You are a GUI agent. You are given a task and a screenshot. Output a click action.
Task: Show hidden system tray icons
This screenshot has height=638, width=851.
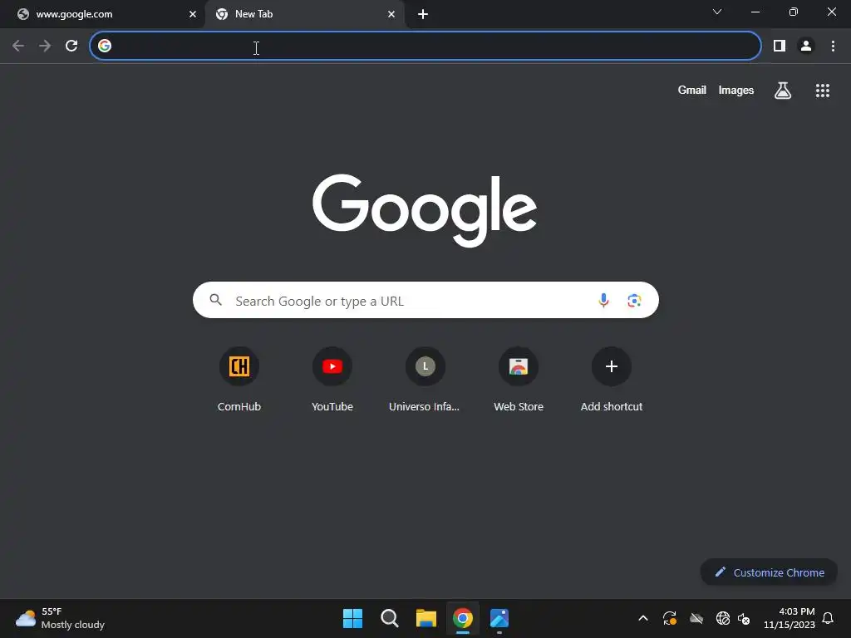pos(642,618)
